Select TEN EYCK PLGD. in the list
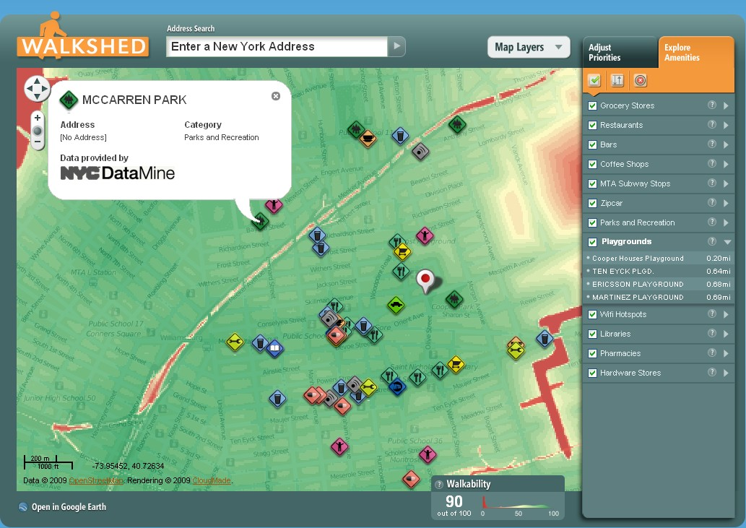The width and height of the screenshot is (746, 528). (659, 271)
